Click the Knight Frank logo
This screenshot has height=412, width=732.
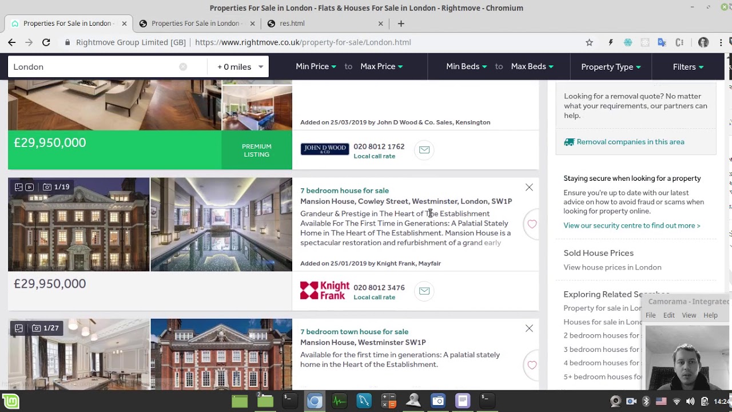325,291
